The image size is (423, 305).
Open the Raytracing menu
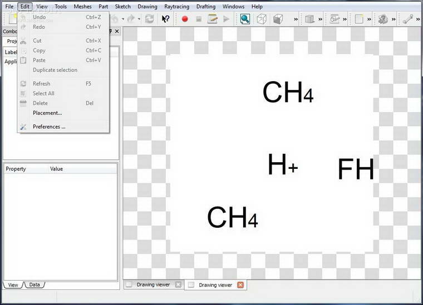[x=176, y=7]
